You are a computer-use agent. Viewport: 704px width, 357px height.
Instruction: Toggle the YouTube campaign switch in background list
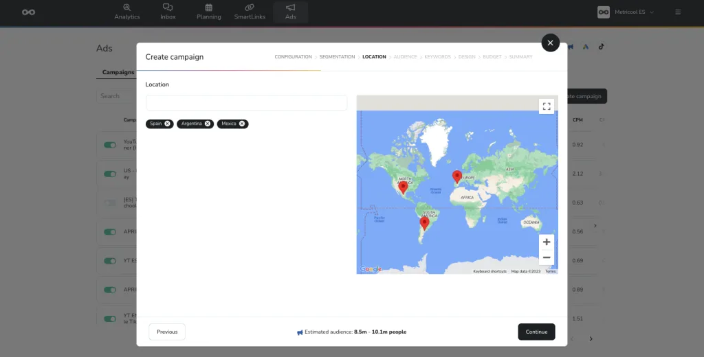pyautogui.click(x=110, y=145)
